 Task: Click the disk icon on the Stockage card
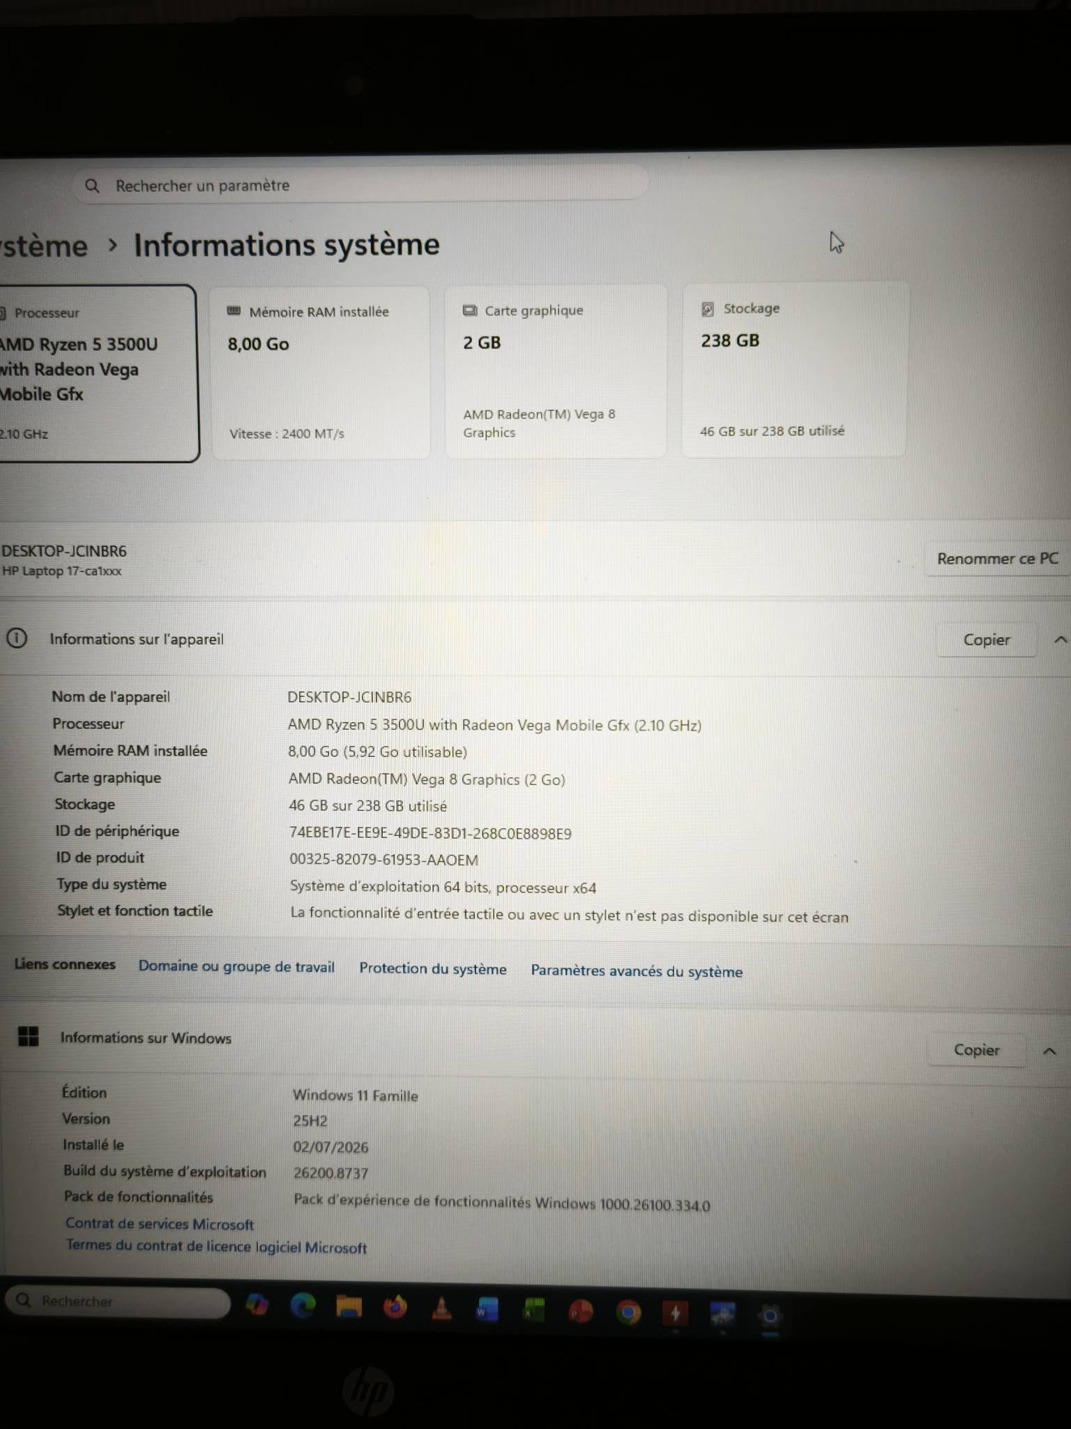click(708, 308)
